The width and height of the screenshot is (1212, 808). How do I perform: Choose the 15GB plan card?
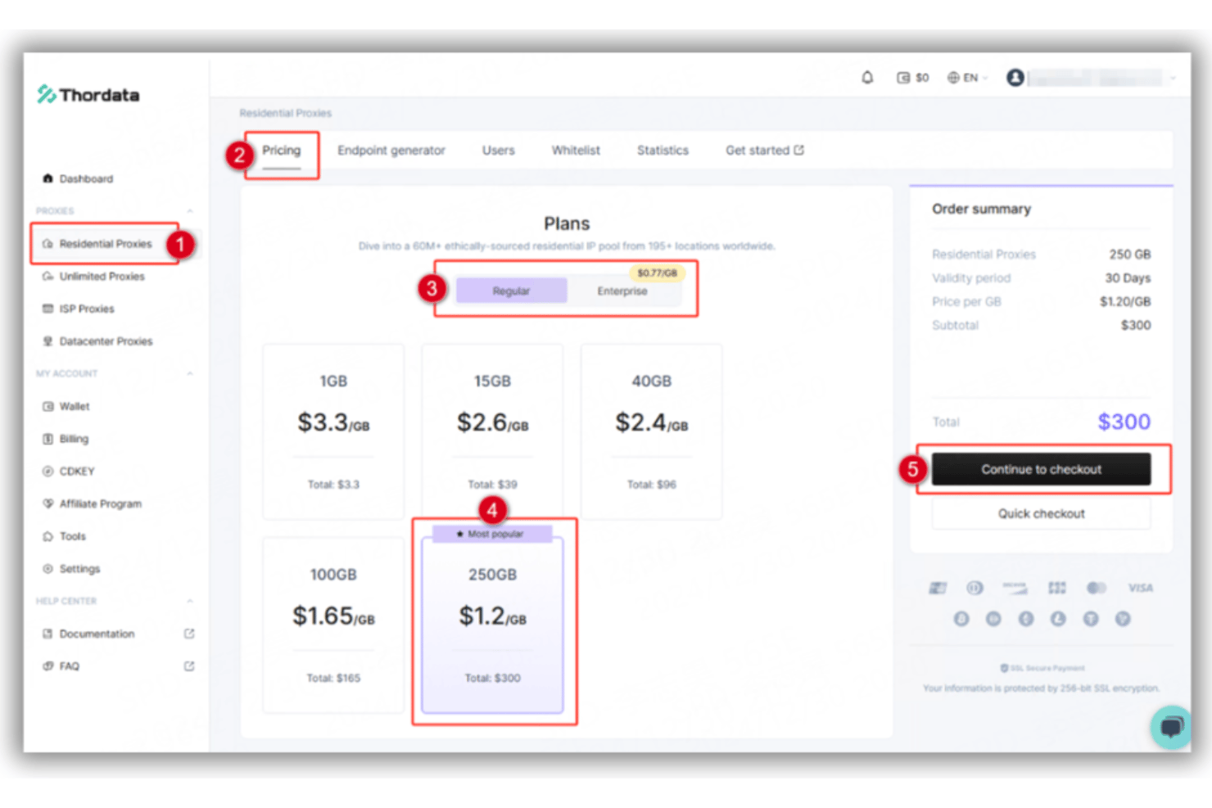tap(492, 431)
